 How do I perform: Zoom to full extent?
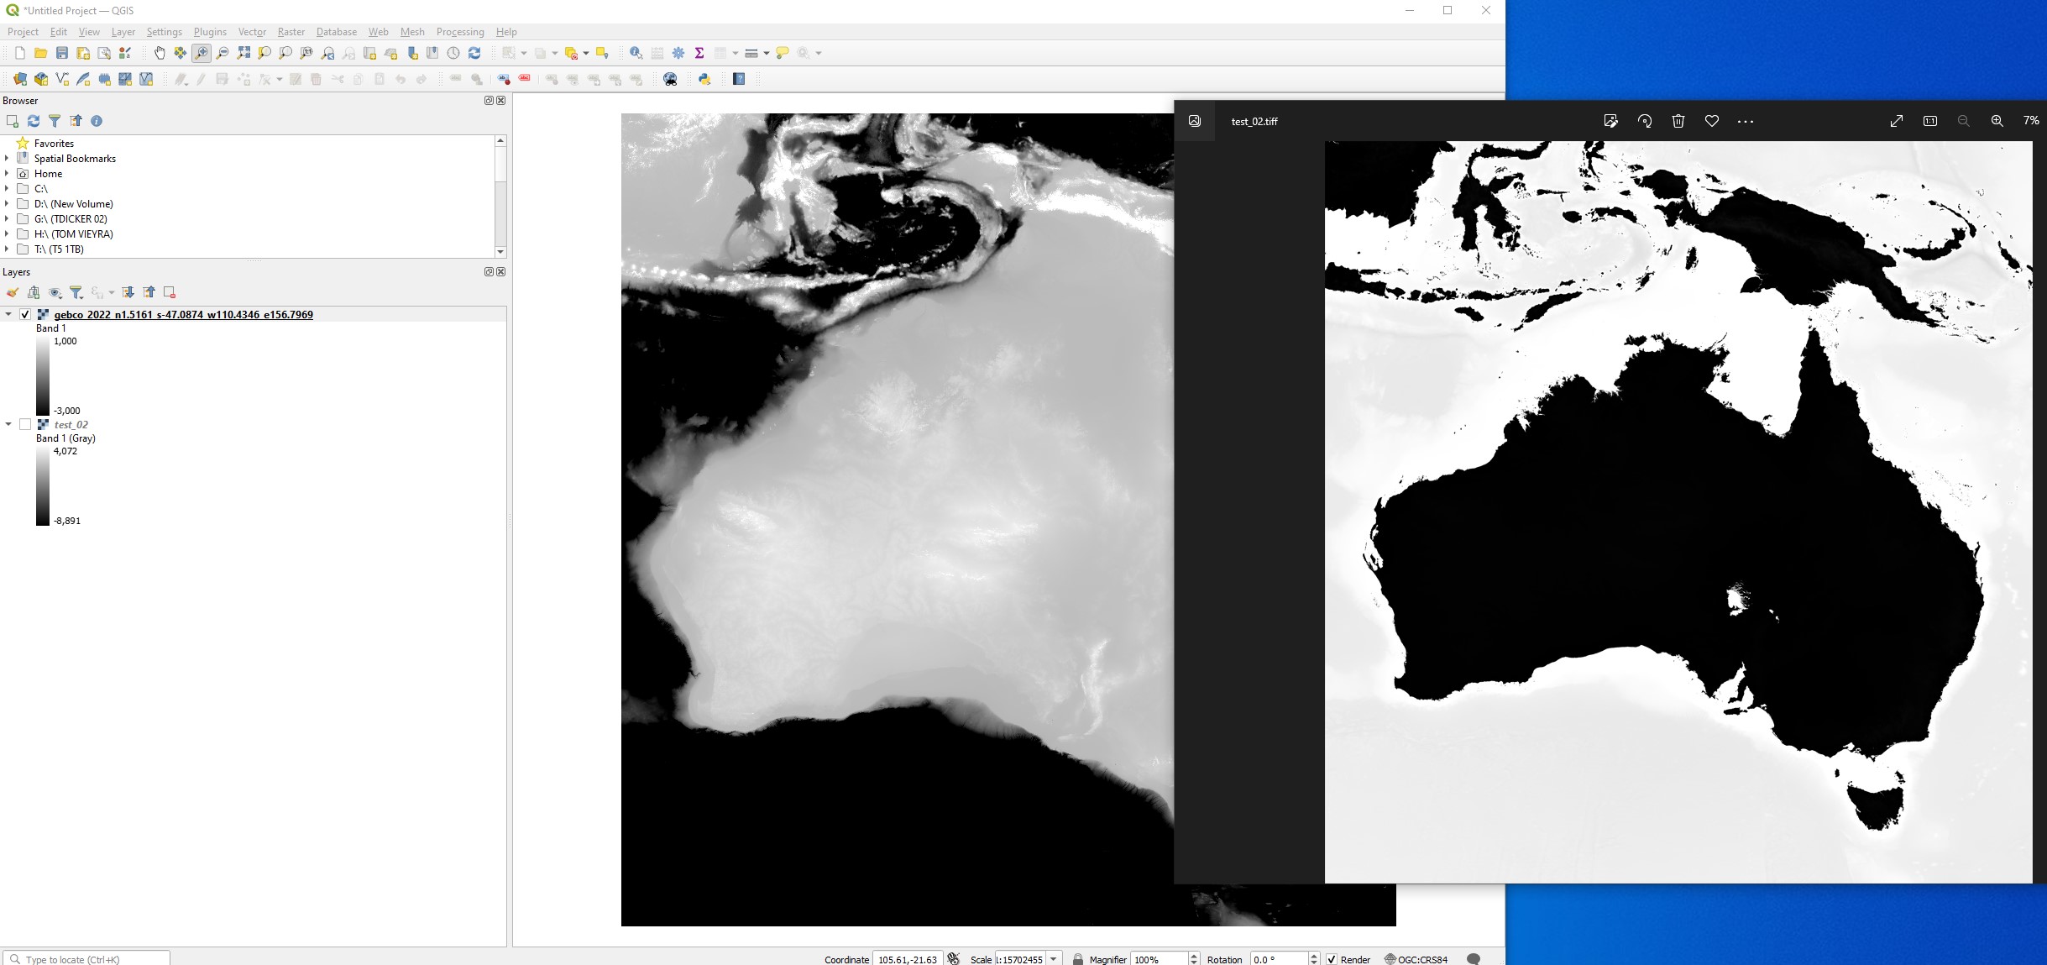click(x=243, y=53)
